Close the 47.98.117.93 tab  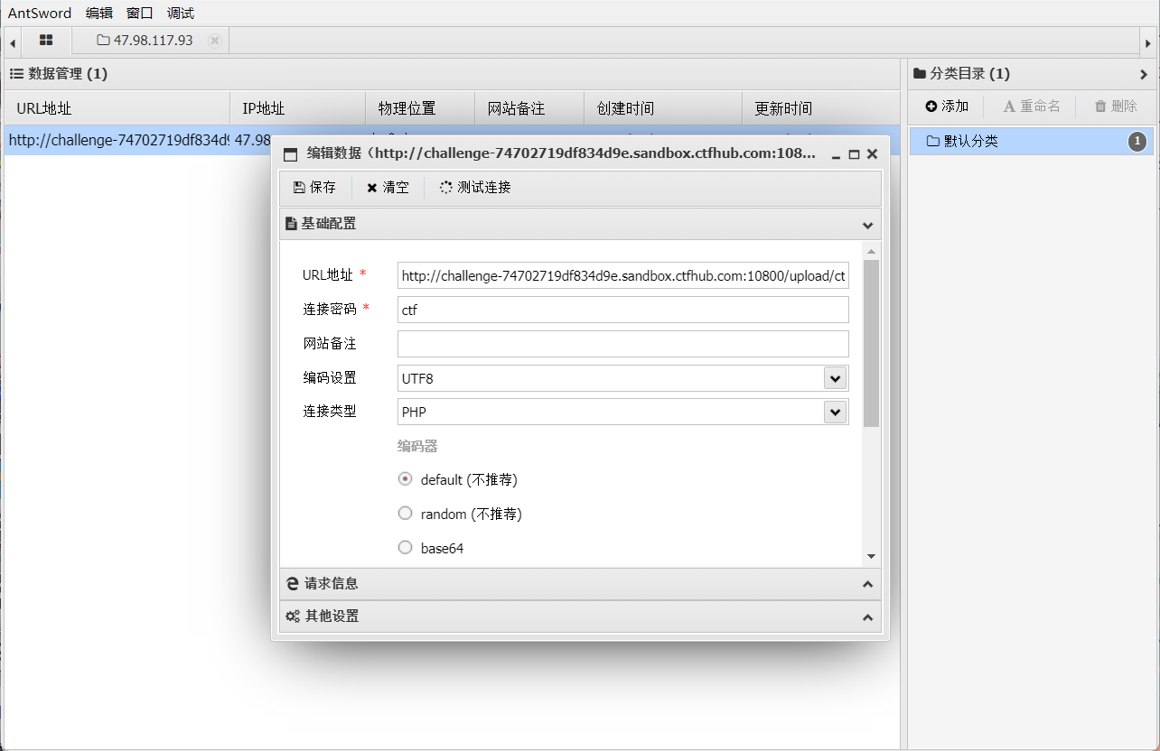click(x=214, y=41)
